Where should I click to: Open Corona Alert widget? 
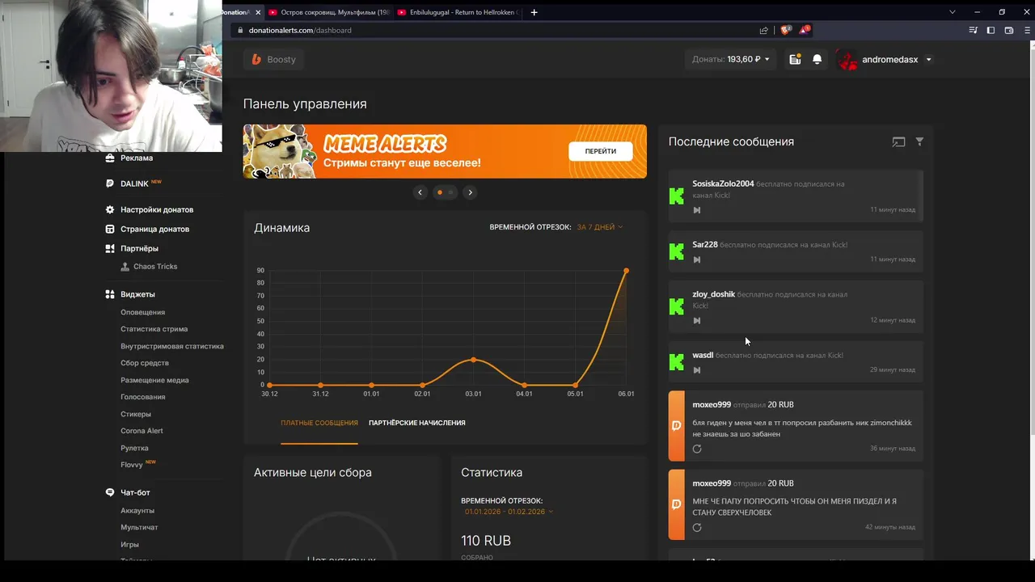pos(142,431)
